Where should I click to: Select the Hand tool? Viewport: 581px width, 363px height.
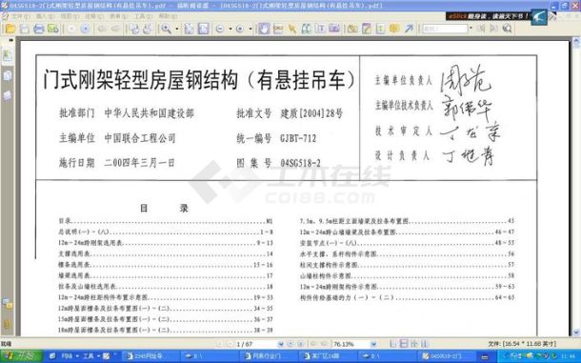pos(264,29)
